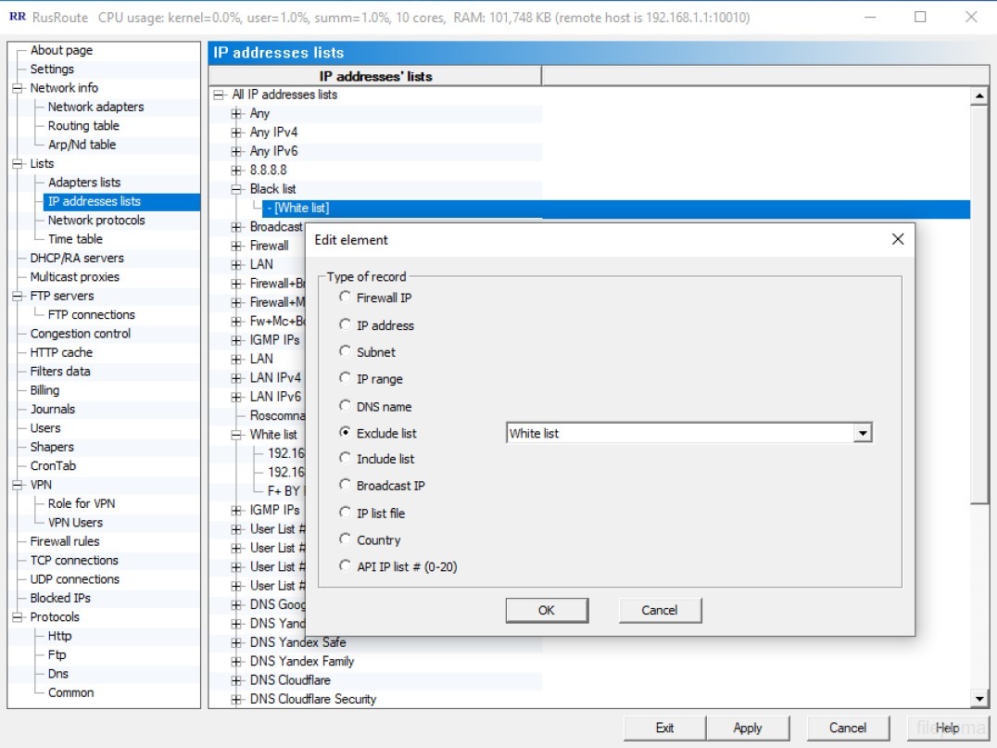The height and width of the screenshot is (748, 997).
Task: Choose the Subnet record type
Action: click(x=346, y=352)
